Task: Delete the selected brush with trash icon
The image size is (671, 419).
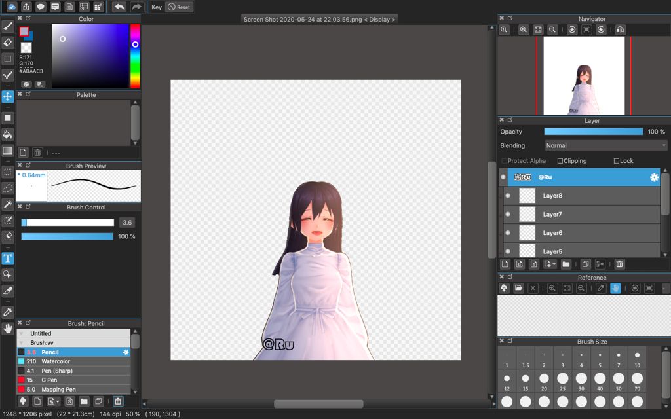Action: pos(118,401)
